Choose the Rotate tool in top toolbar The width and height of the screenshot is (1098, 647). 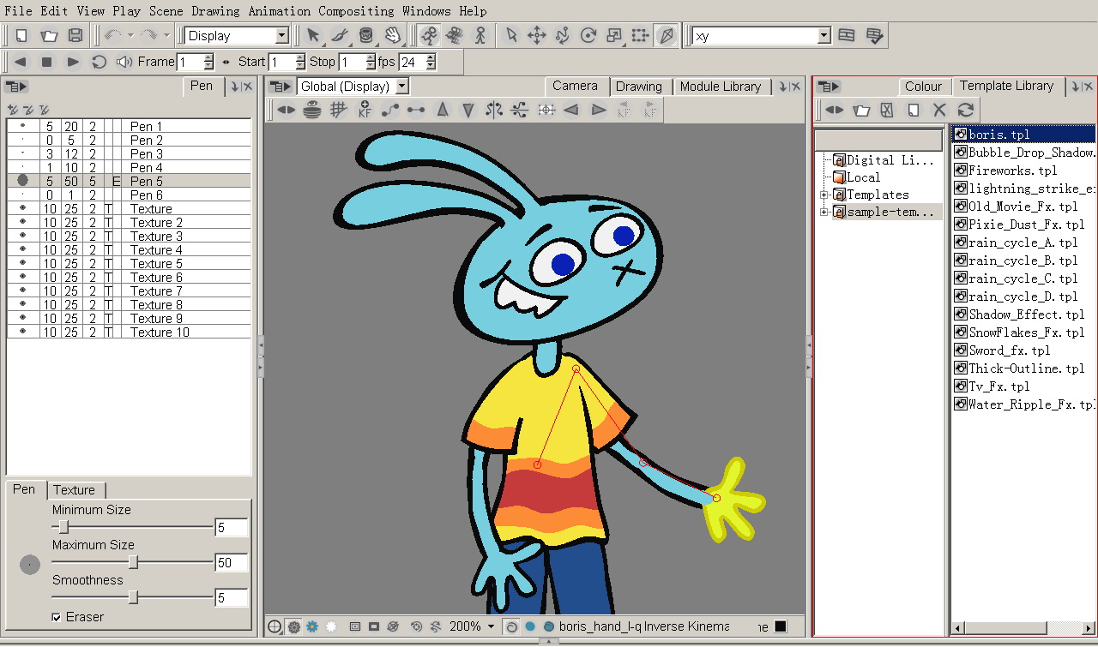tap(588, 36)
